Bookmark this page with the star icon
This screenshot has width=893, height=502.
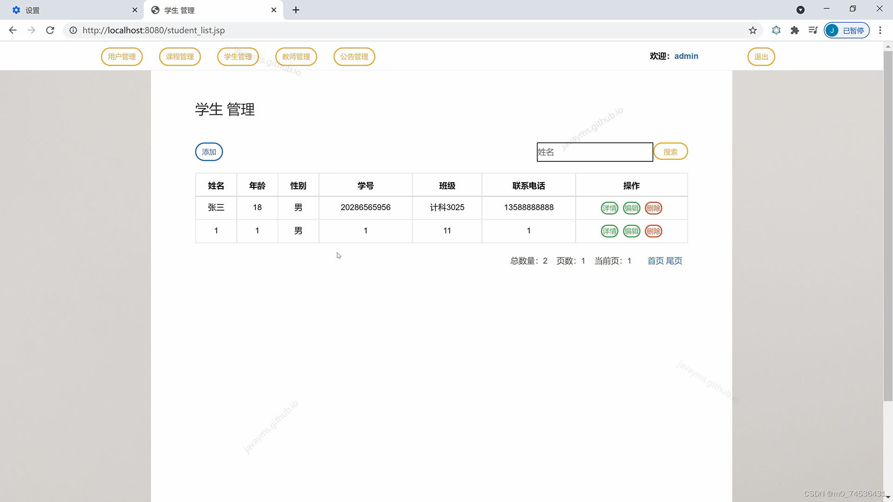click(x=753, y=30)
